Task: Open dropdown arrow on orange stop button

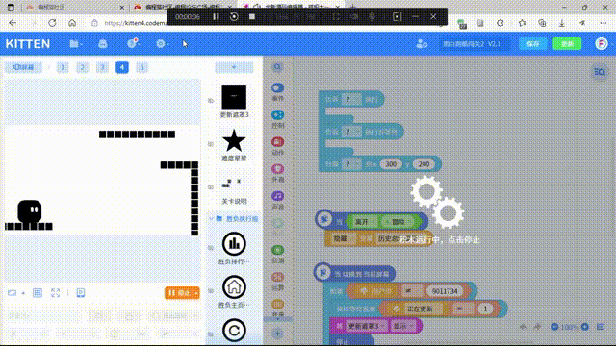Action: pyautogui.click(x=196, y=292)
